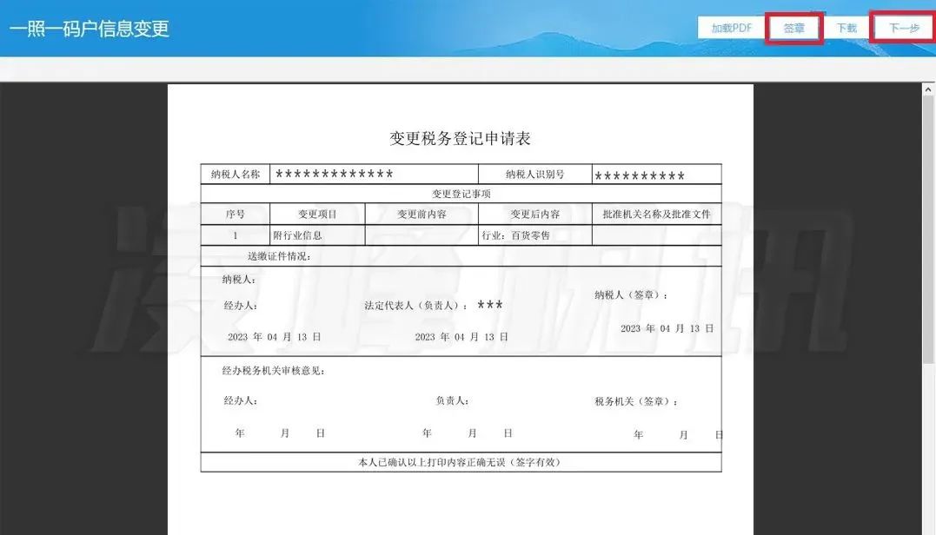Screen dimensions: 936x535
Task: Click the 序号 column header
Action: [236, 215]
